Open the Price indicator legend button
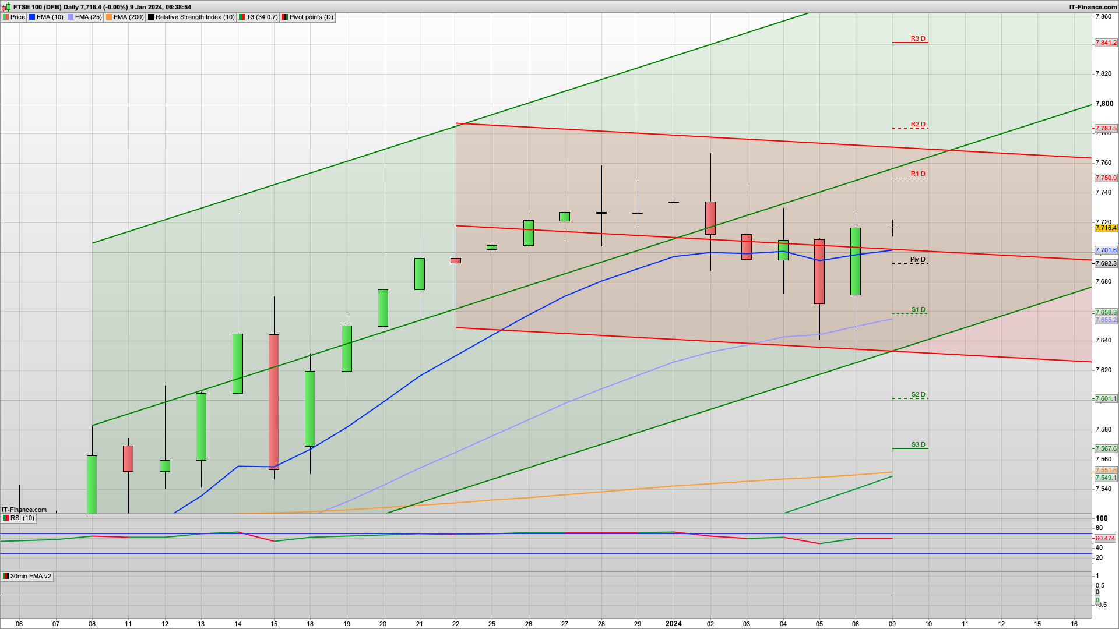 [x=14, y=17]
